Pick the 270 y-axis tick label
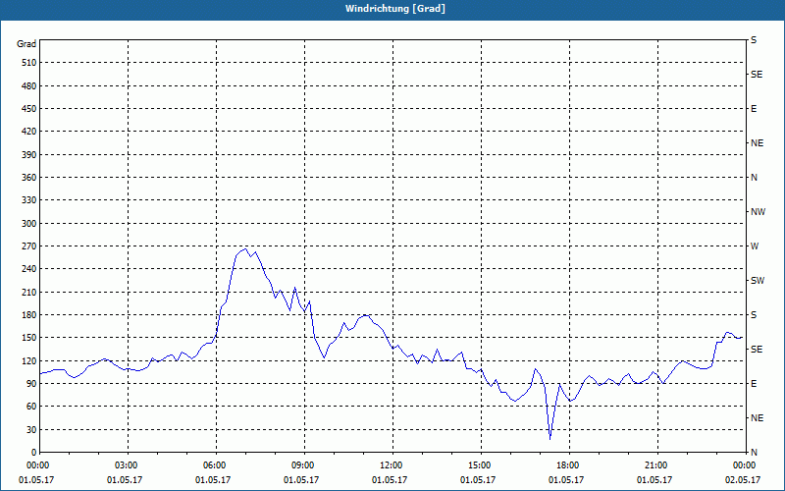 (29, 246)
